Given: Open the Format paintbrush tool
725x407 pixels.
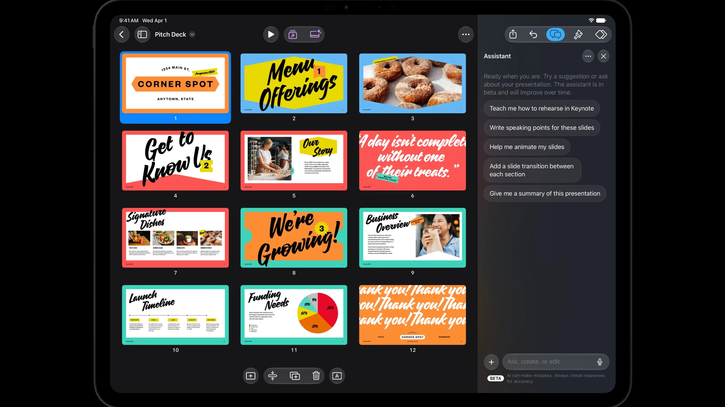Looking at the screenshot, I should tap(578, 34).
